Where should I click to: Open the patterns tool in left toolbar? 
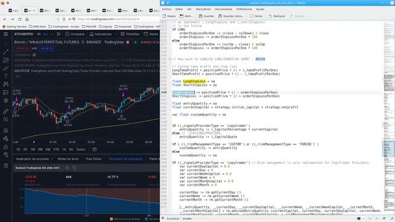6,84
